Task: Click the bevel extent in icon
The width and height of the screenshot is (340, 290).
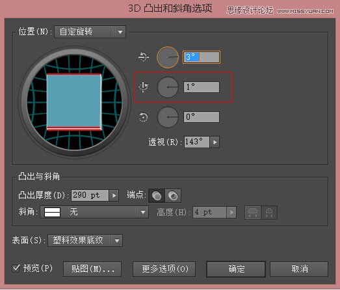Action: click(269, 213)
